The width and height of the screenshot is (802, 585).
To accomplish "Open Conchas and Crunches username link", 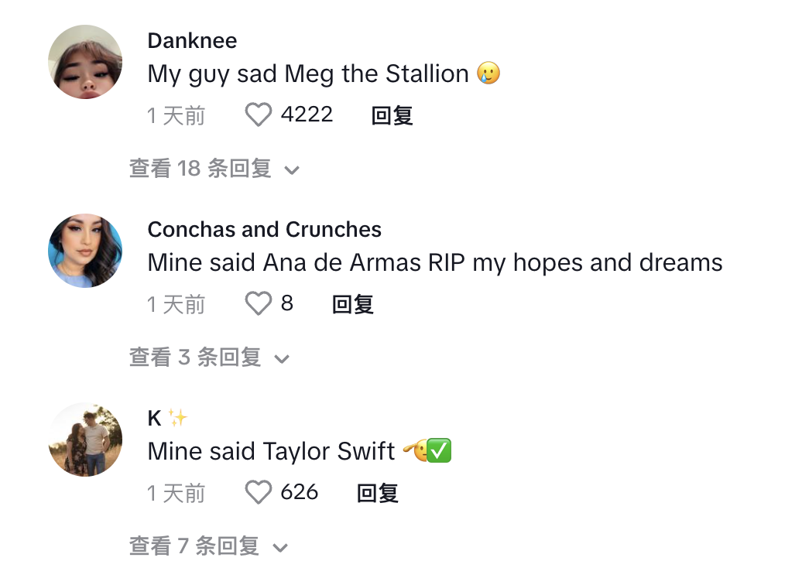I will pyautogui.click(x=265, y=230).
